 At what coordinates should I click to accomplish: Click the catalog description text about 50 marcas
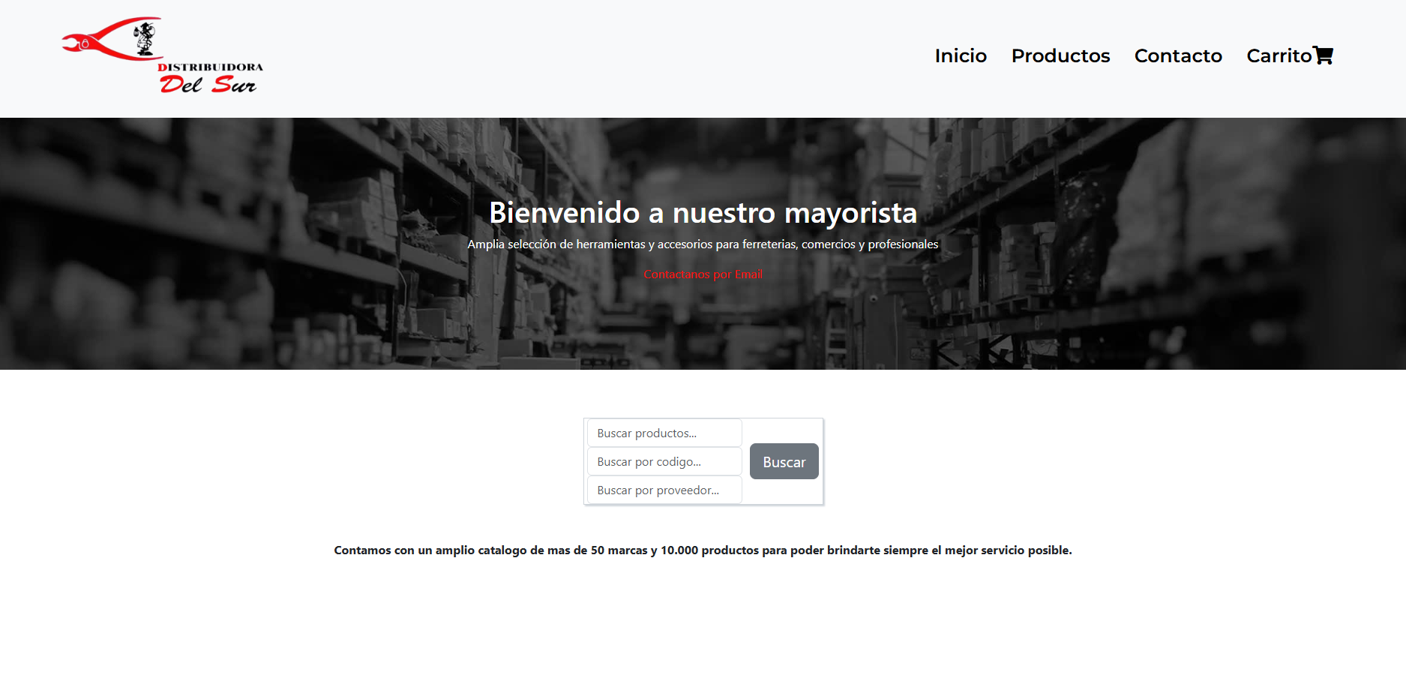[703, 550]
